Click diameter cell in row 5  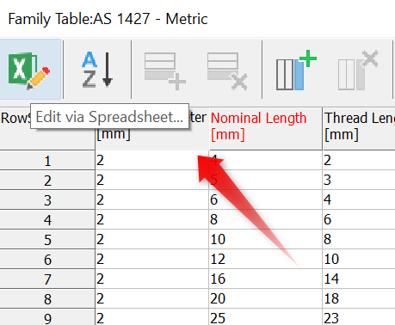point(152,239)
